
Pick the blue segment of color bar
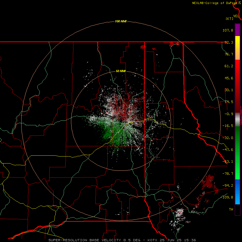(x=237, y=192)
